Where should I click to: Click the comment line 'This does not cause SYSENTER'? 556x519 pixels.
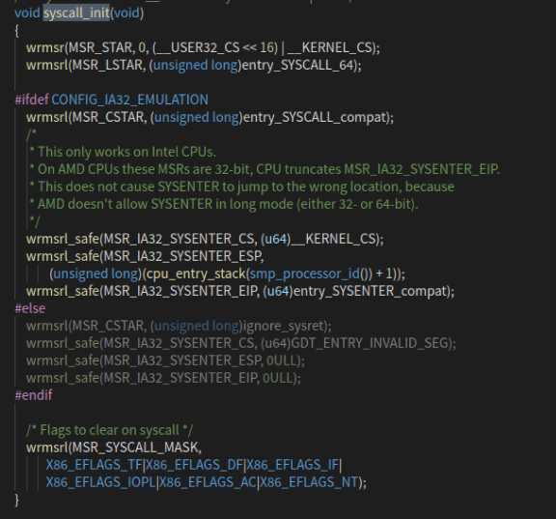tap(242, 187)
